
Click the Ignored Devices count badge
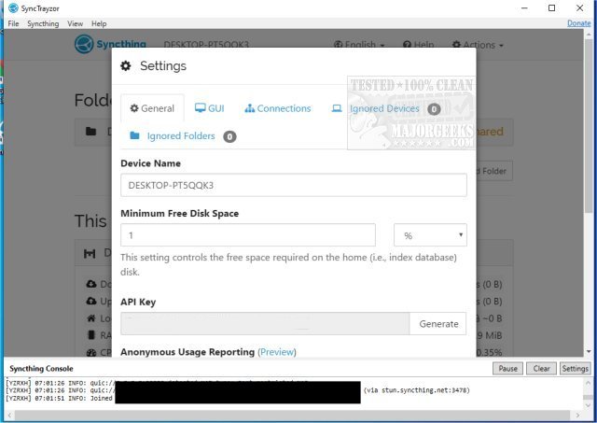434,109
